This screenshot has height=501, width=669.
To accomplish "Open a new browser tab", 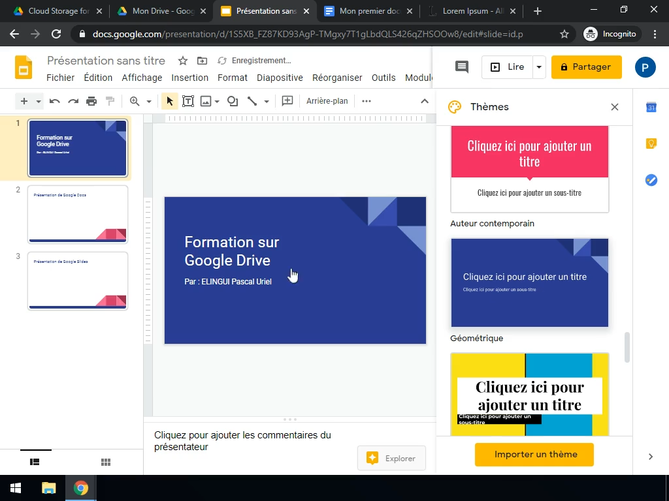I will coord(538,11).
